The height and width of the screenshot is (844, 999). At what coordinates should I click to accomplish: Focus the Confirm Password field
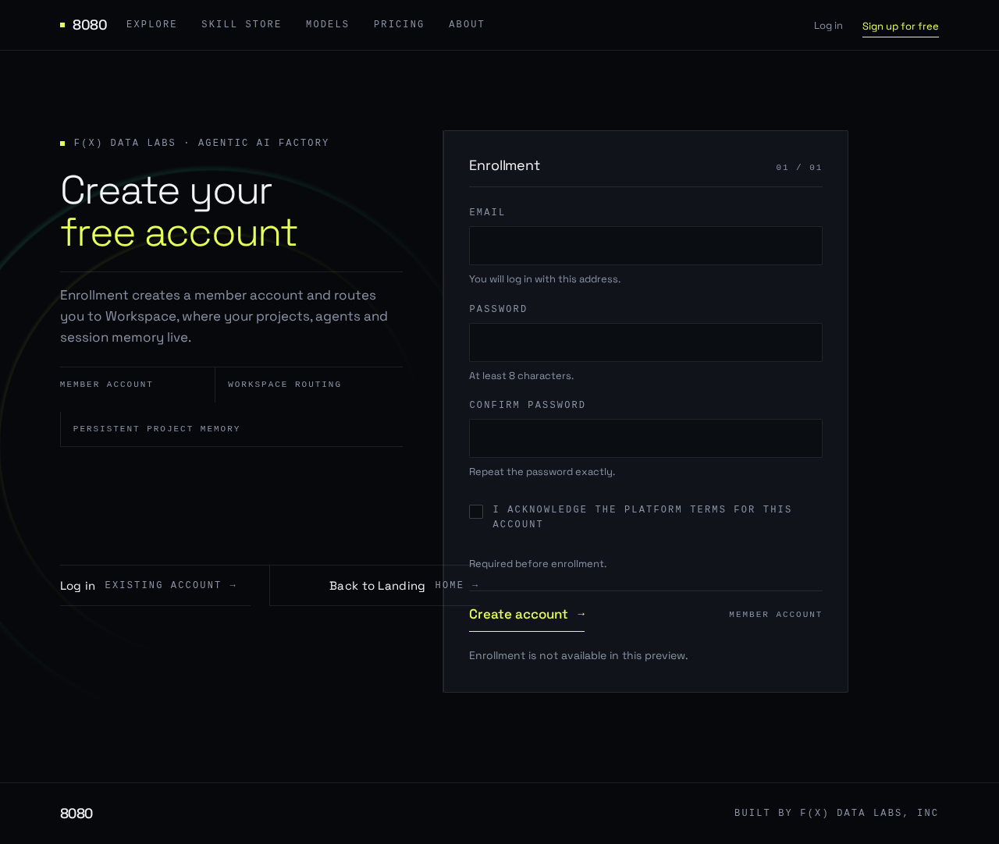click(645, 438)
